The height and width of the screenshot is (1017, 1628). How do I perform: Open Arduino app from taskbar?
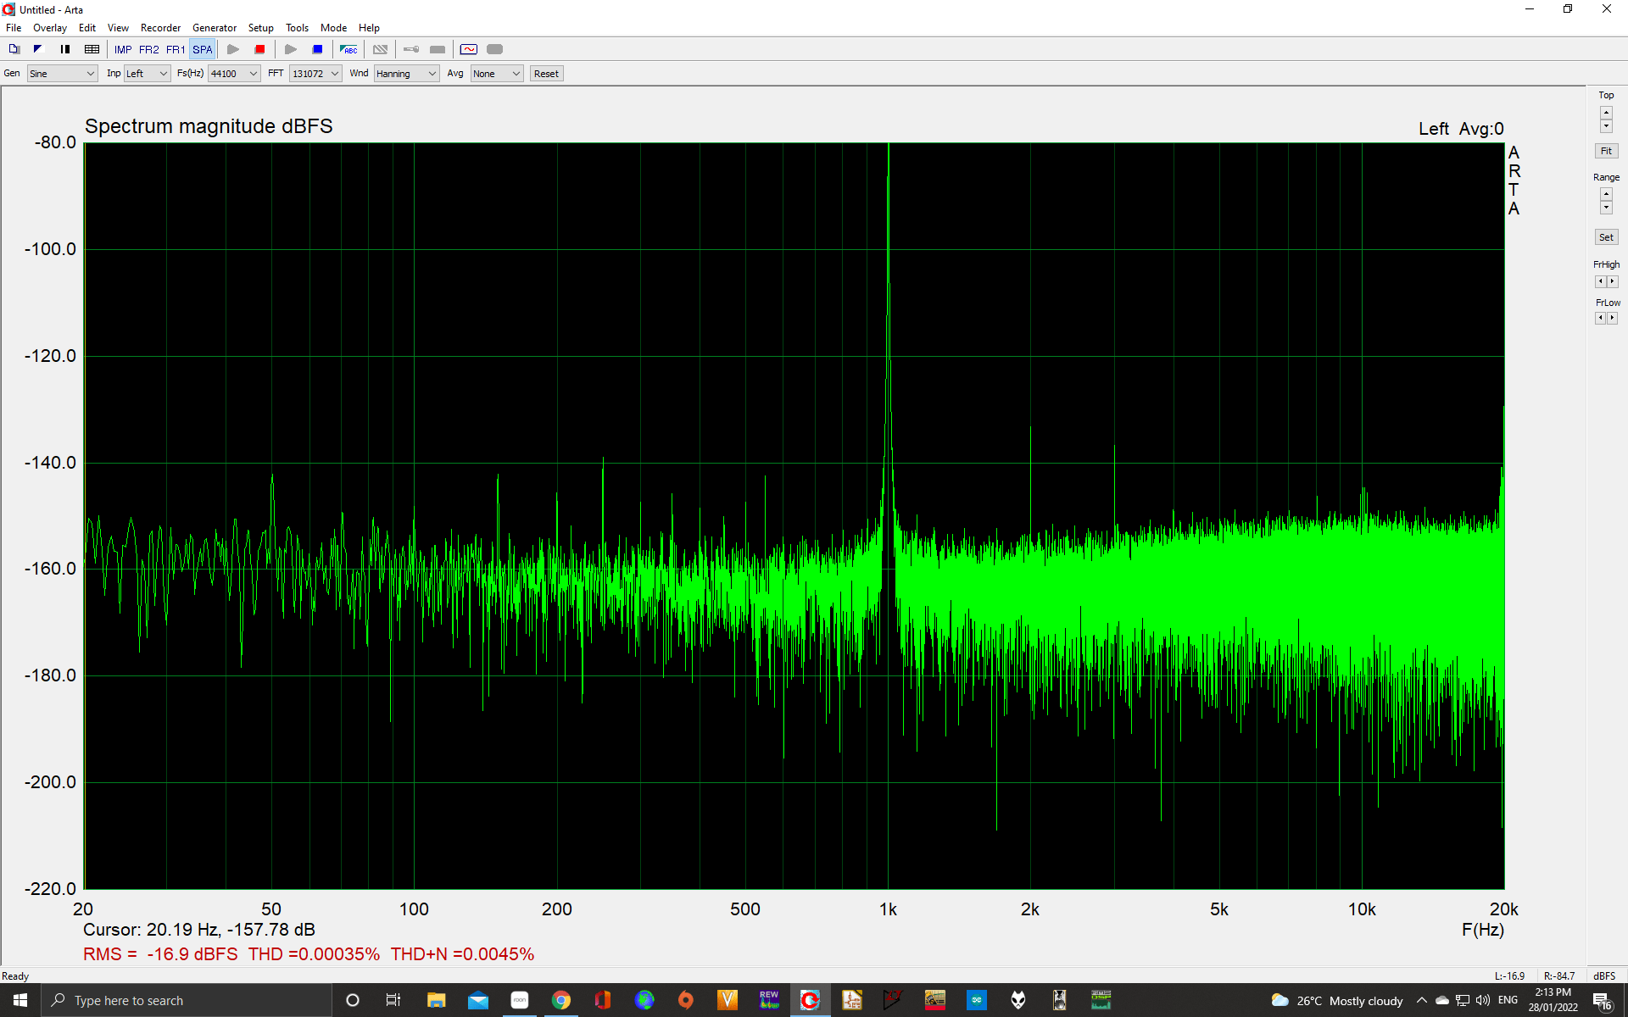(977, 1000)
